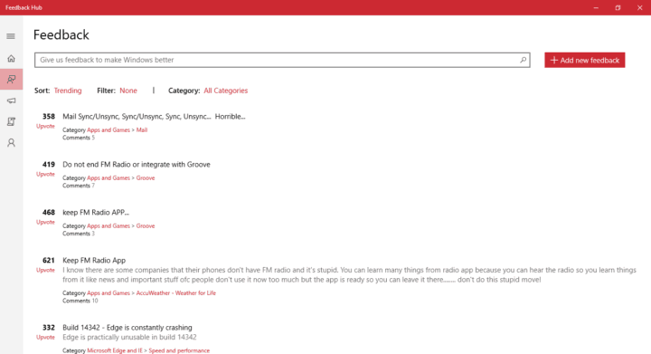
Task: Open the Profile person icon
Action: [x=11, y=143]
